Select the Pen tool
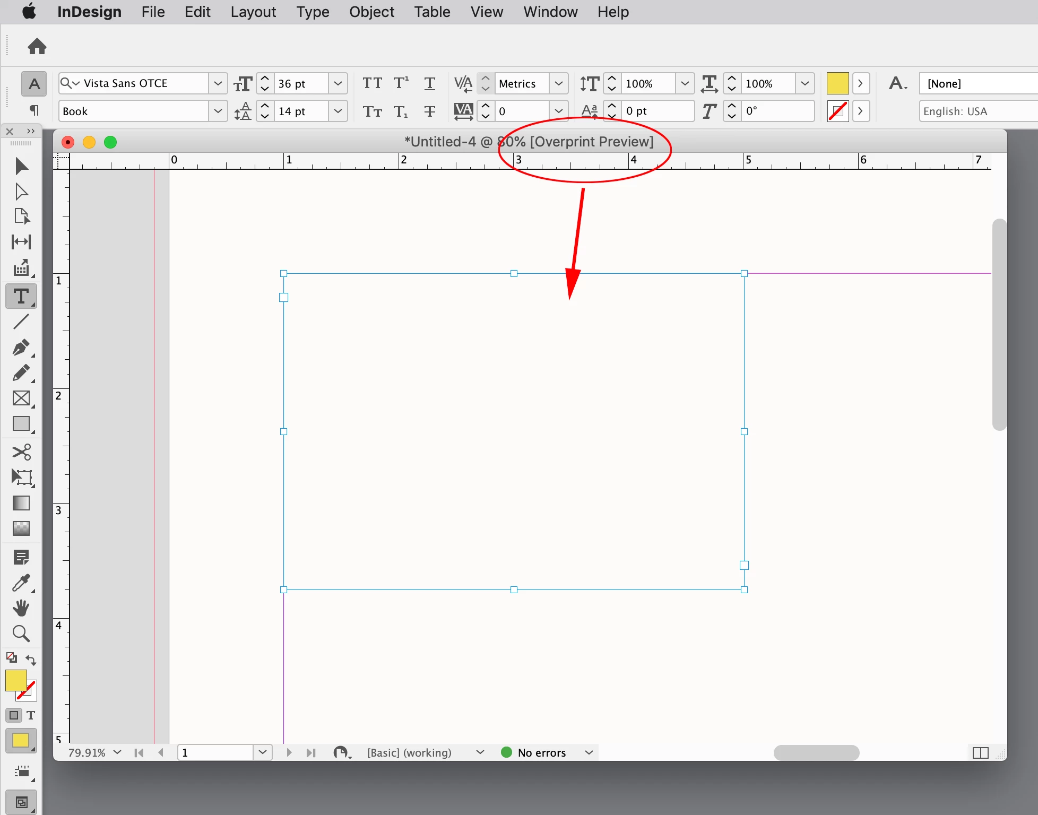The width and height of the screenshot is (1038, 815). coord(21,348)
